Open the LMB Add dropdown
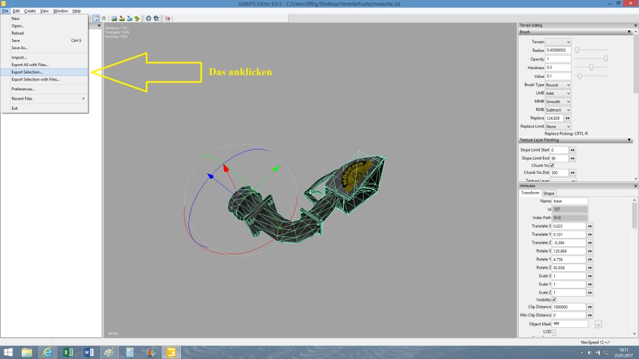 point(558,93)
